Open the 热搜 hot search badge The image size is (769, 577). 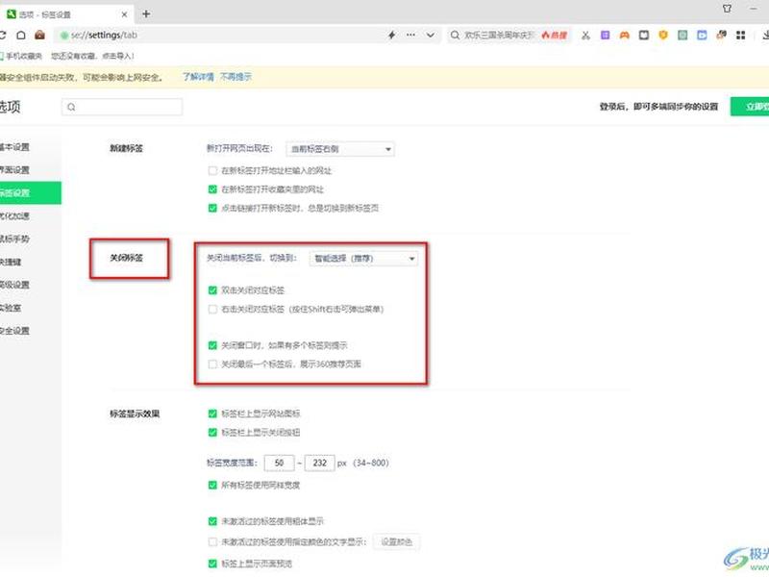555,35
